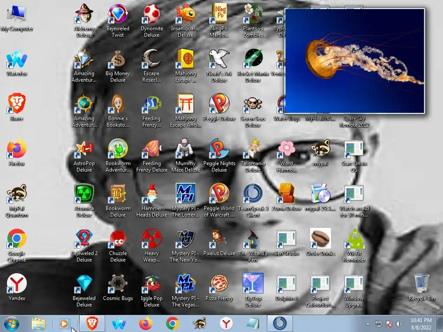This screenshot has width=443, height=332.
Task: Click the Bonnie's Bookstore icon
Action: pyautogui.click(x=118, y=111)
